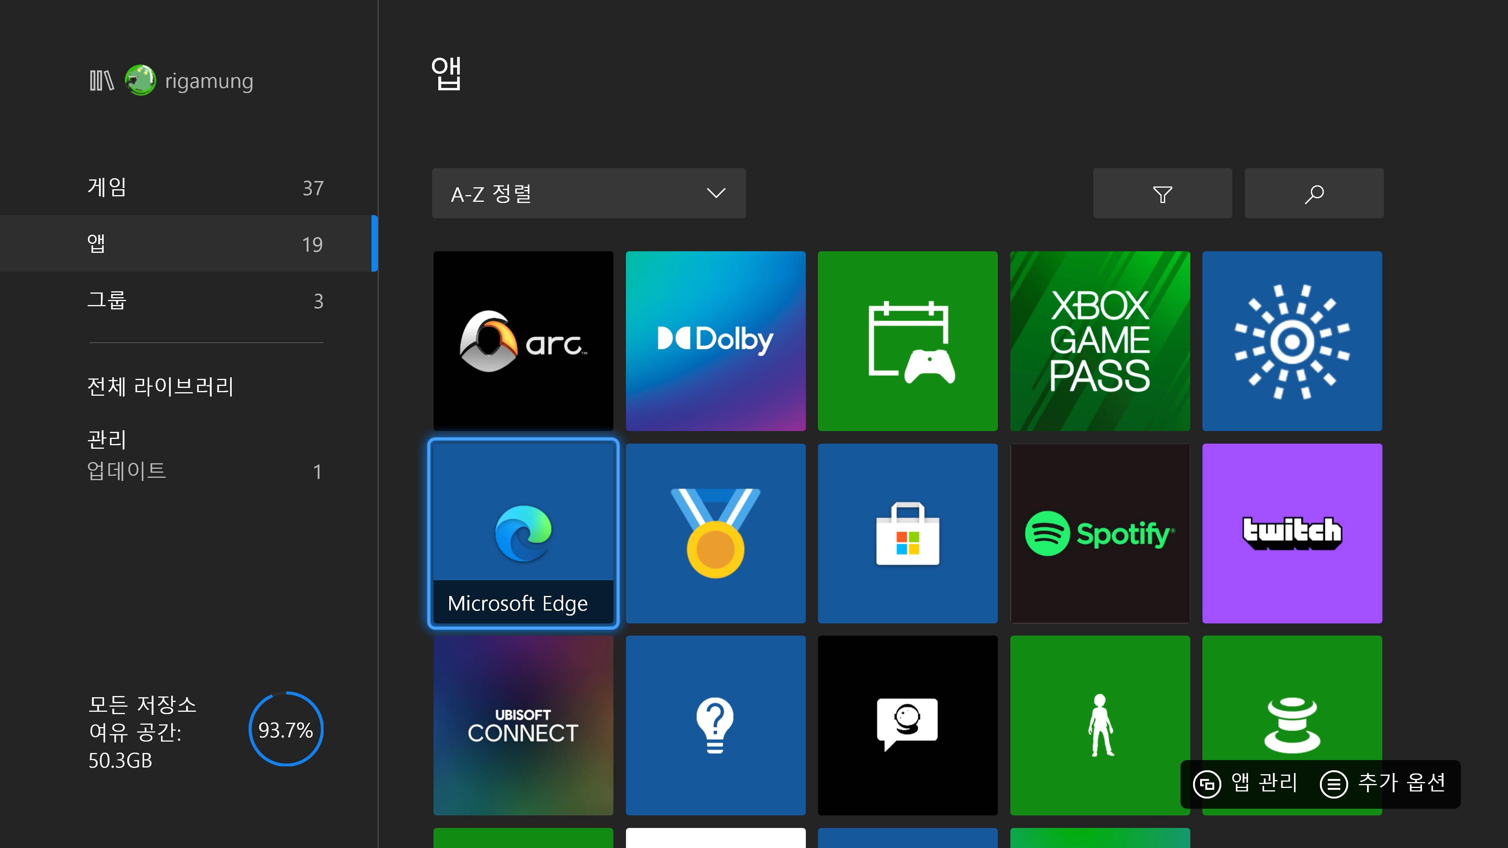1508x848 pixels.
Task: Launch the Dolby app tile
Action: pyautogui.click(x=716, y=341)
